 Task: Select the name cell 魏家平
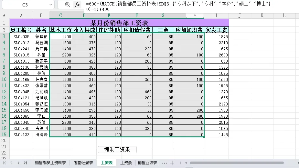pos(41,61)
